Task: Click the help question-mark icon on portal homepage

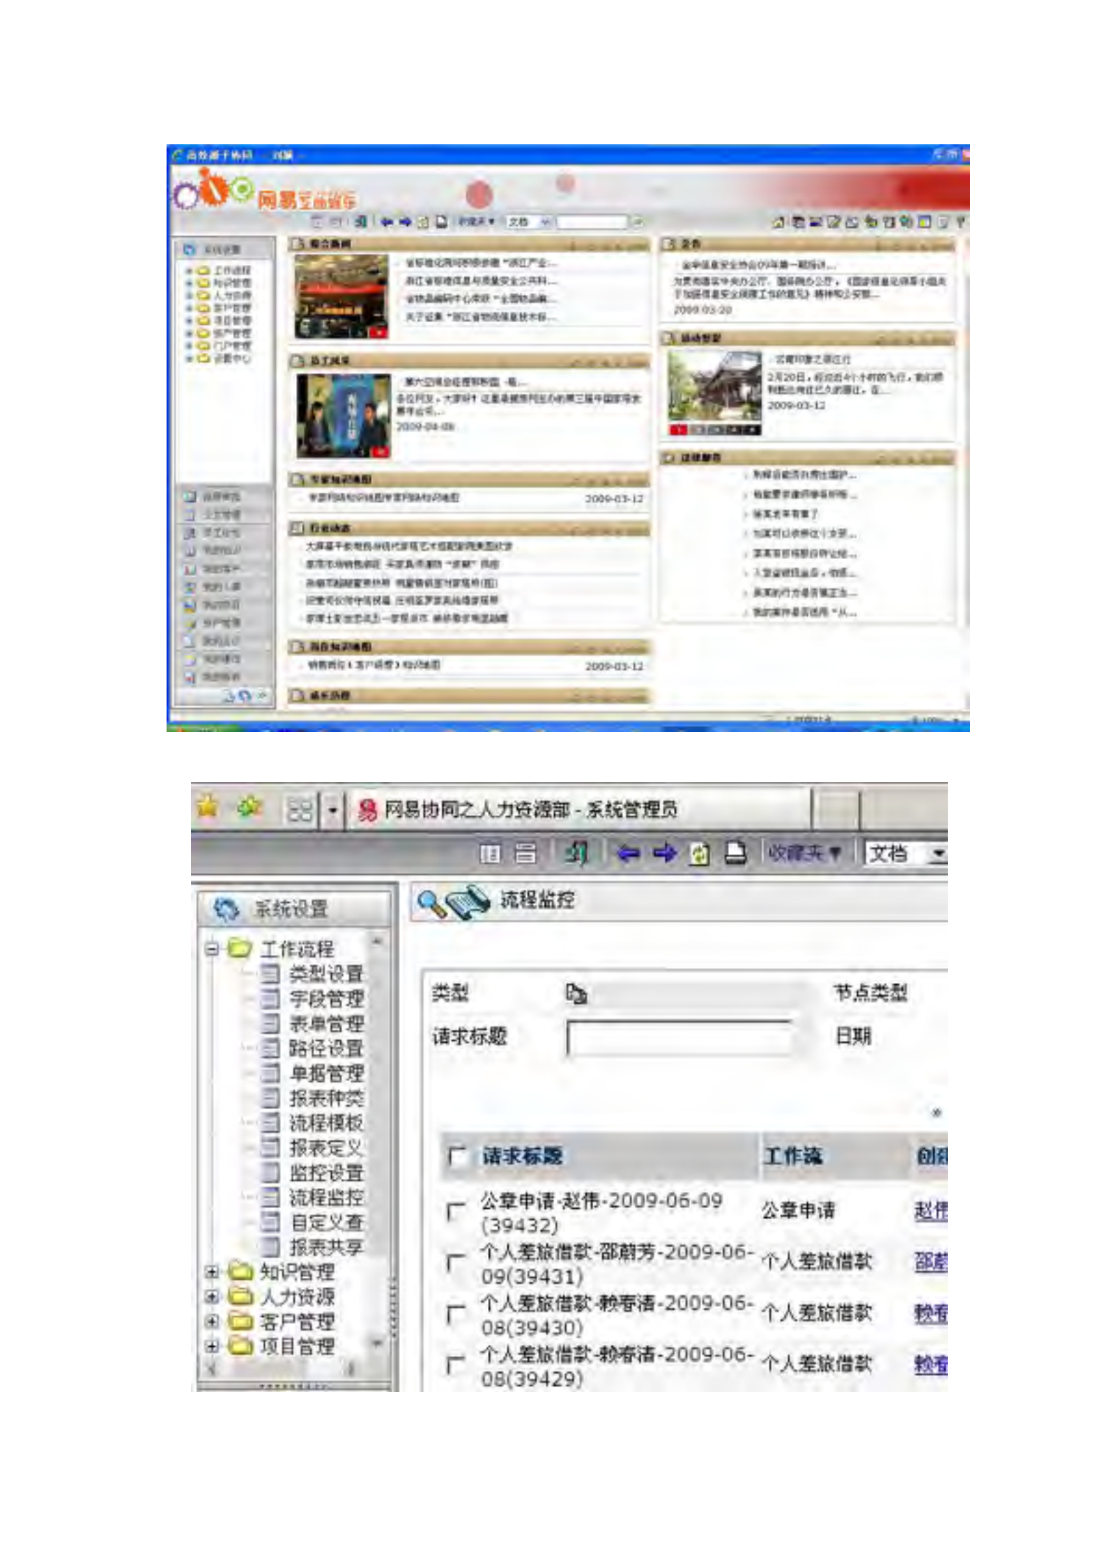Action: coord(961,222)
